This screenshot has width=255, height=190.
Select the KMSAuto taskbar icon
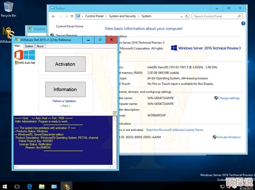[67, 187]
